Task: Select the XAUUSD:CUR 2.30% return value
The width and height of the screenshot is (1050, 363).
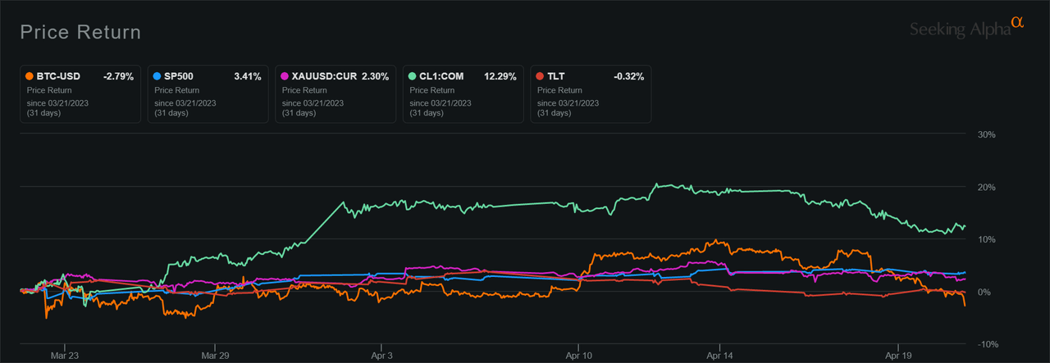Action: 374,76
